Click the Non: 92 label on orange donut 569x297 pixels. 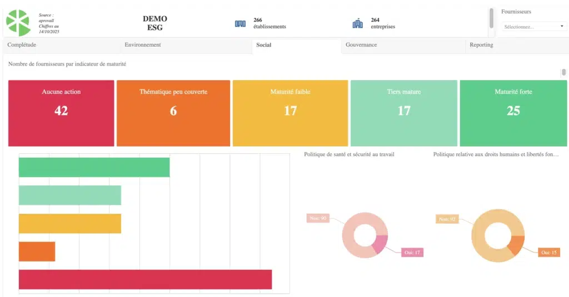tap(447, 219)
